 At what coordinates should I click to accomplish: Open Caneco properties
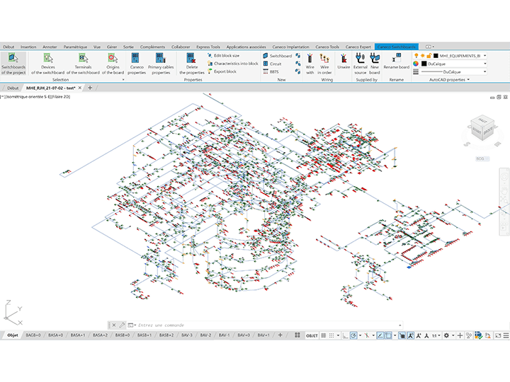[x=137, y=62]
